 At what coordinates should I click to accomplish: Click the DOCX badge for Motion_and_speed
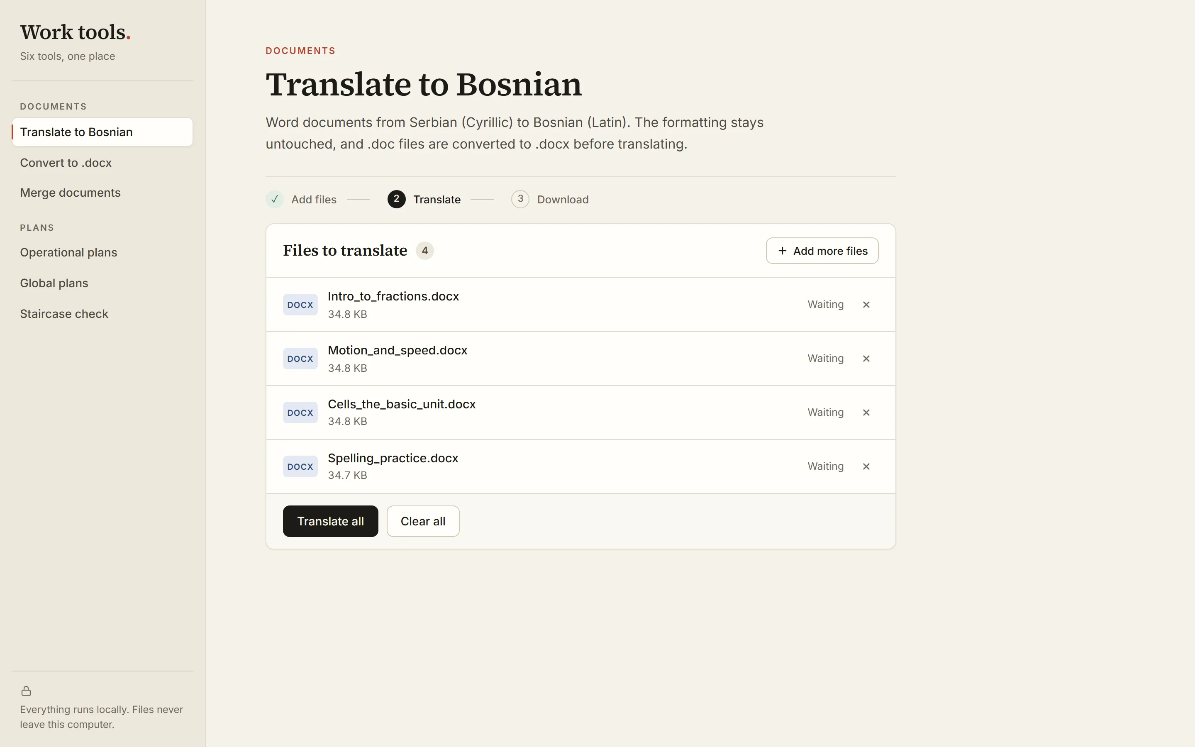tap(300, 359)
